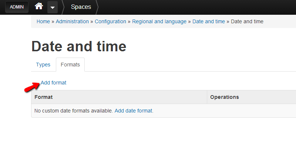Click Regional and language breadcrumb link
This screenshot has height=166, width=296.
[159, 21]
